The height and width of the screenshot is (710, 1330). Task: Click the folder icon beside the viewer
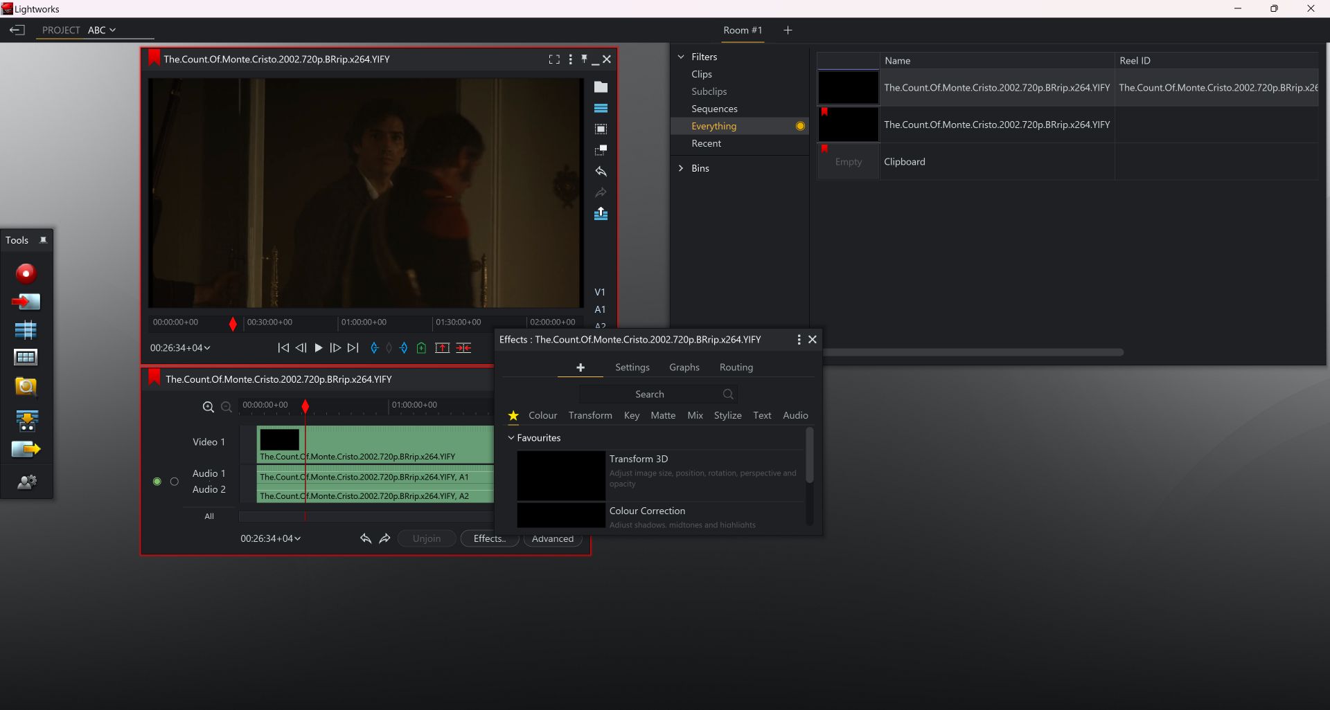coord(601,87)
